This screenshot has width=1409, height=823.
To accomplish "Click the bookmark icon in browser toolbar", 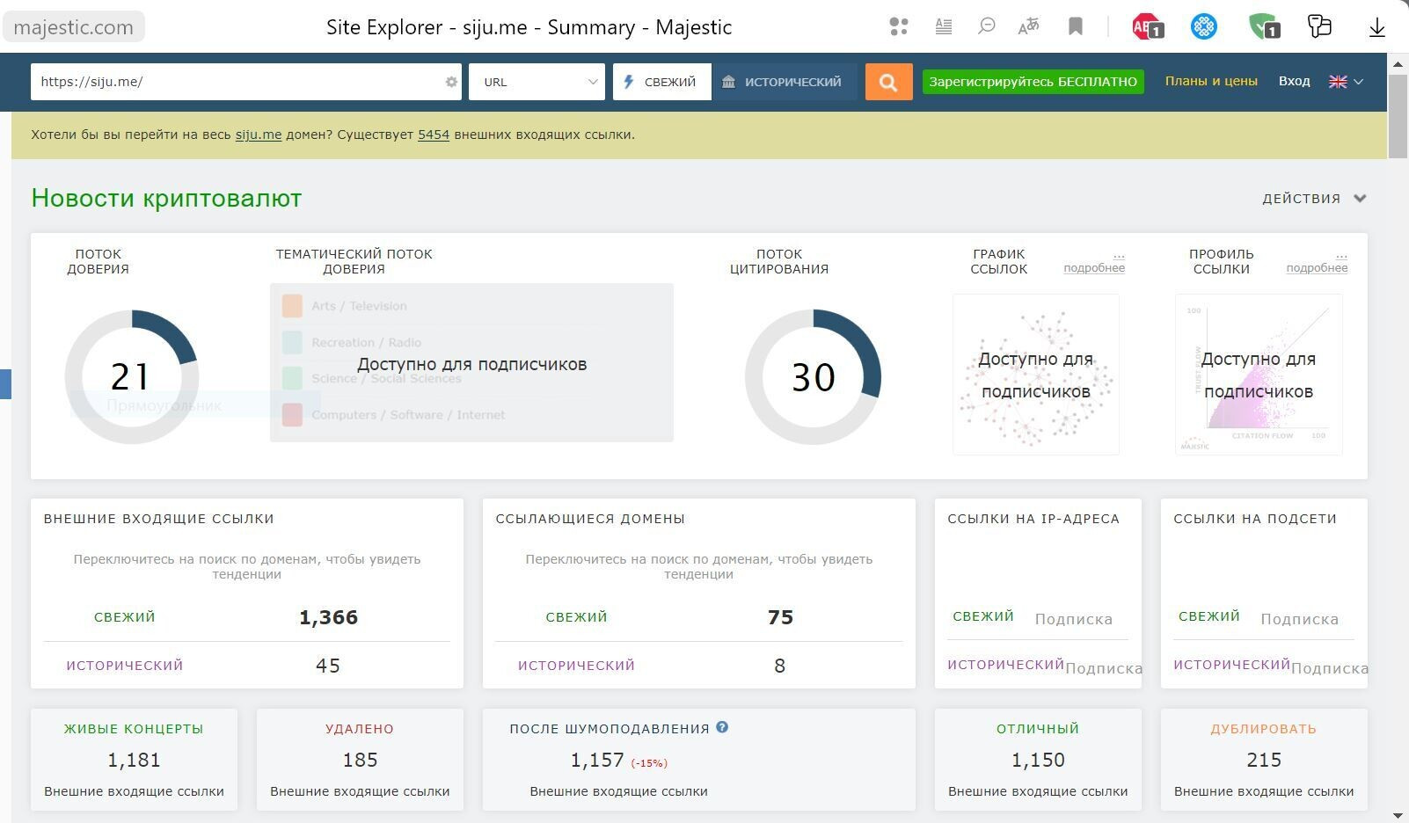I will (x=1075, y=27).
